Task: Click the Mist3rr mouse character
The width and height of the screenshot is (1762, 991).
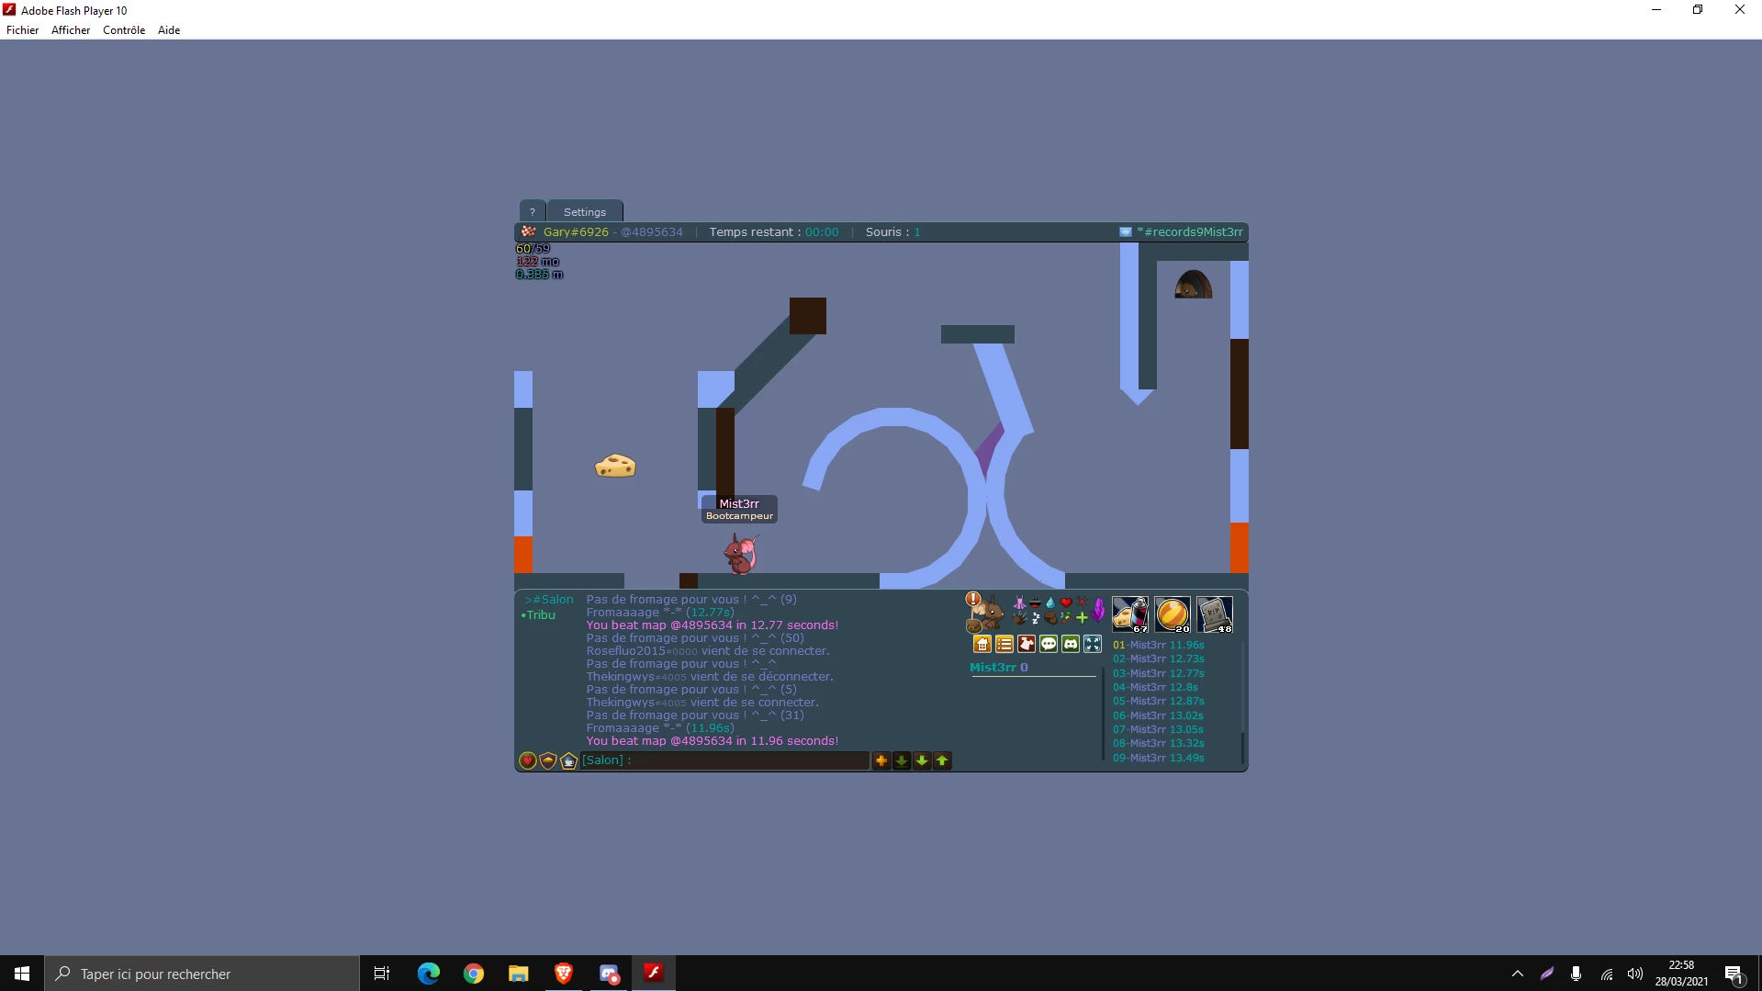Action: pyautogui.click(x=741, y=554)
